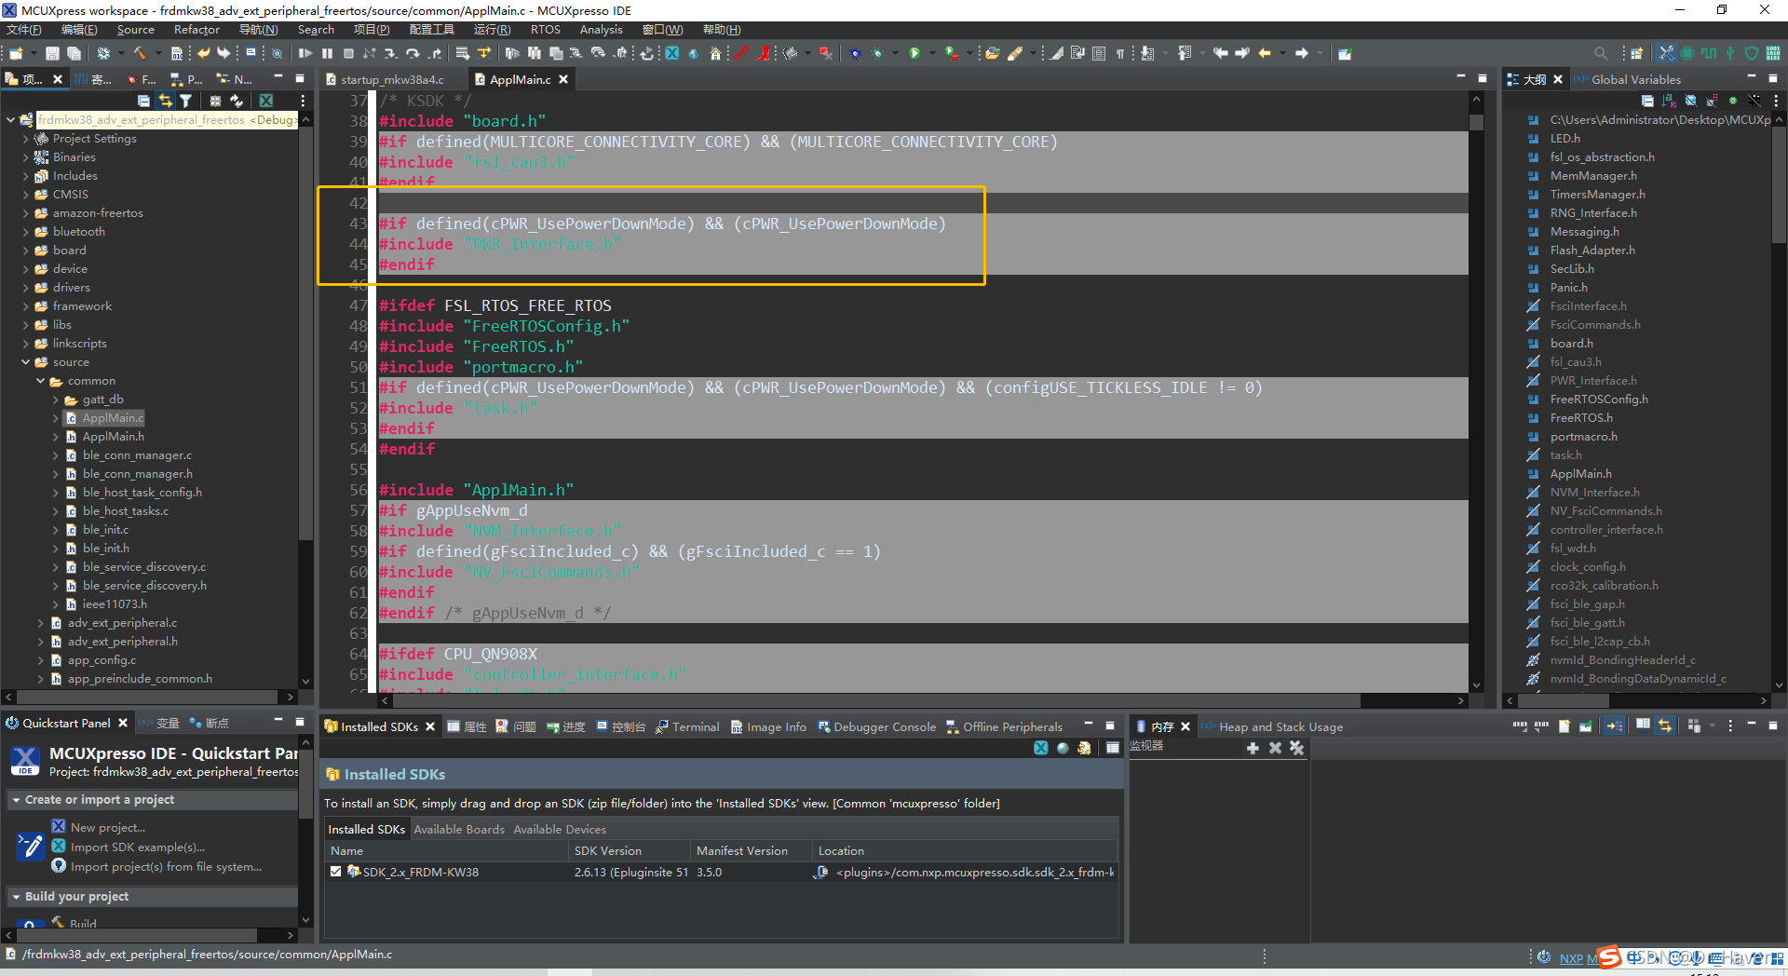Open the Develop perspective wrench icon
This screenshot has height=976, width=1788.
pos(1666,53)
